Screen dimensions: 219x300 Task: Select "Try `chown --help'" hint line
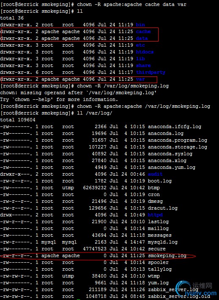(x=59, y=99)
